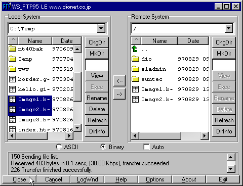Image resolution: width=243 pixels, height=186 pixels.
Task: Click the remote list sort caret column header
Action: coord(136,41)
